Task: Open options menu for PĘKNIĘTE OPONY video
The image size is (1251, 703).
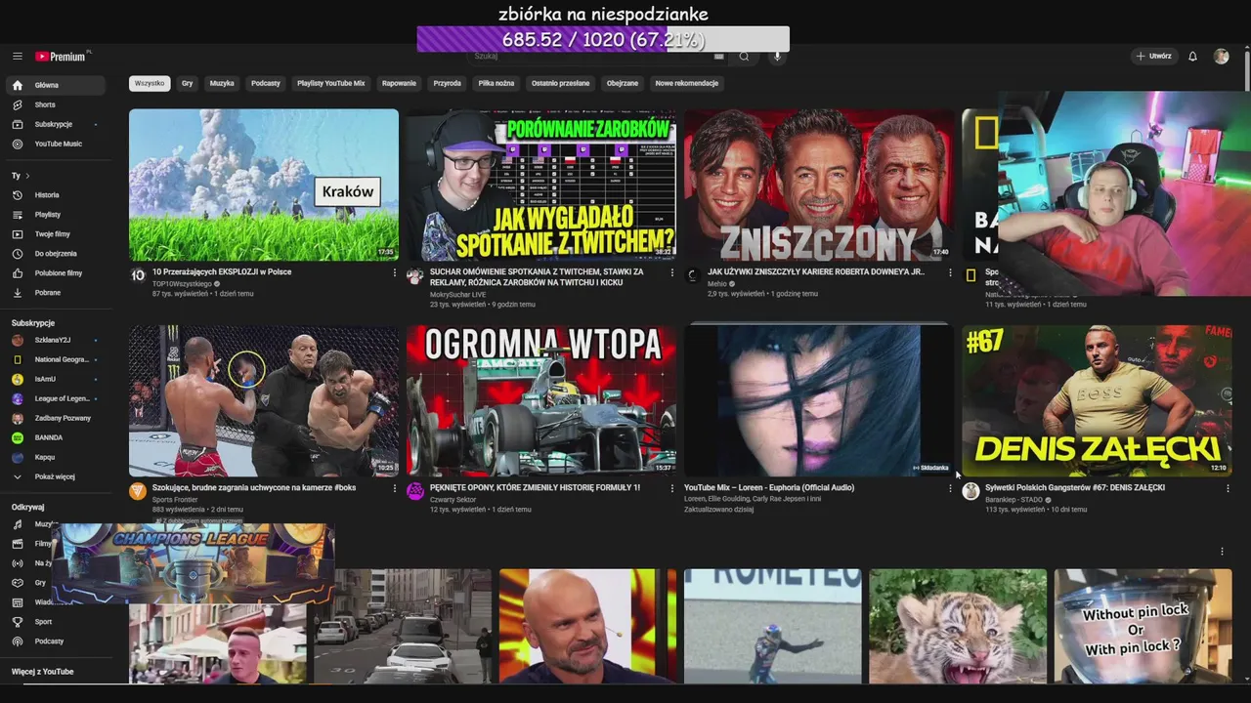Action: [x=672, y=488]
